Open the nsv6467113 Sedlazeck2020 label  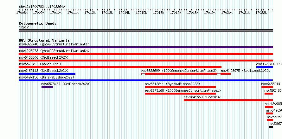click(x=44, y=71)
